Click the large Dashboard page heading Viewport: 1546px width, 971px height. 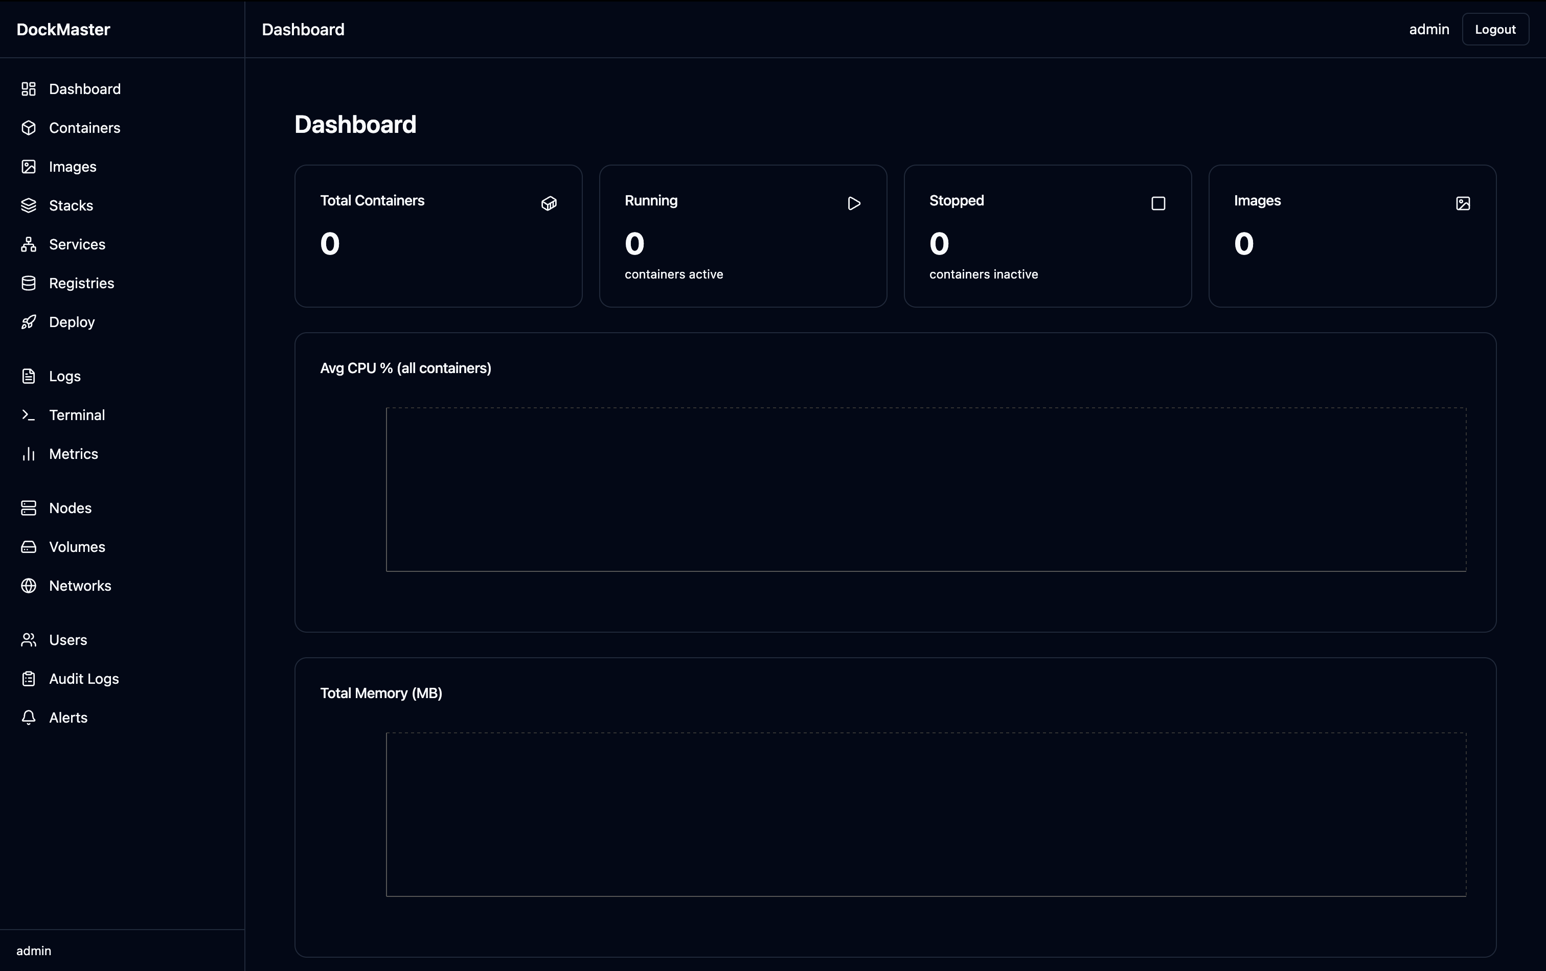point(356,125)
